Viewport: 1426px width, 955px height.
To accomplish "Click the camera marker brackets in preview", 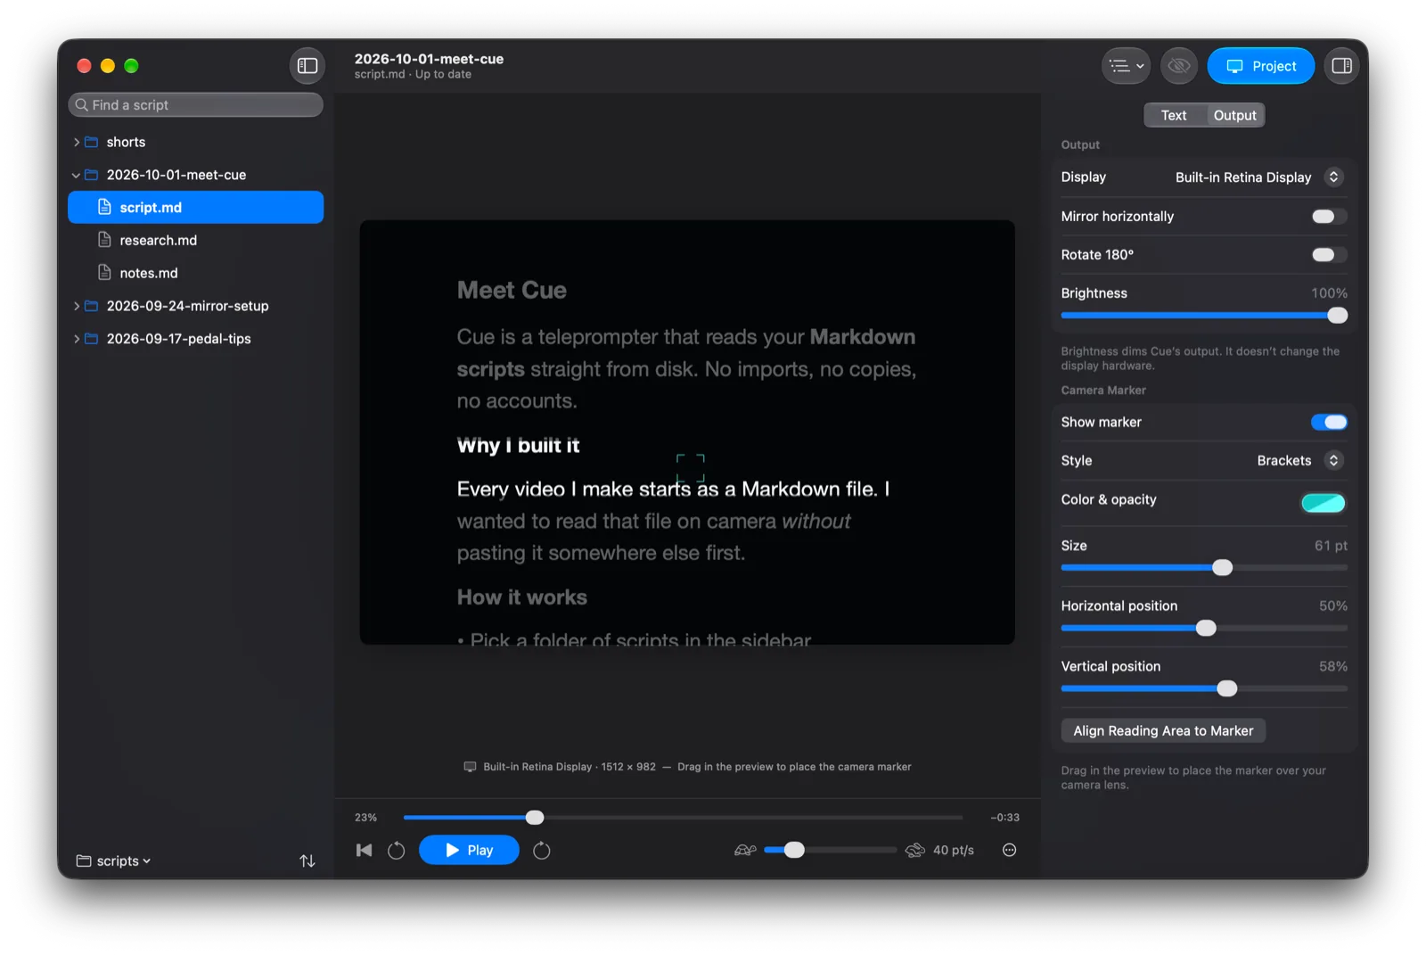I will click(x=691, y=467).
